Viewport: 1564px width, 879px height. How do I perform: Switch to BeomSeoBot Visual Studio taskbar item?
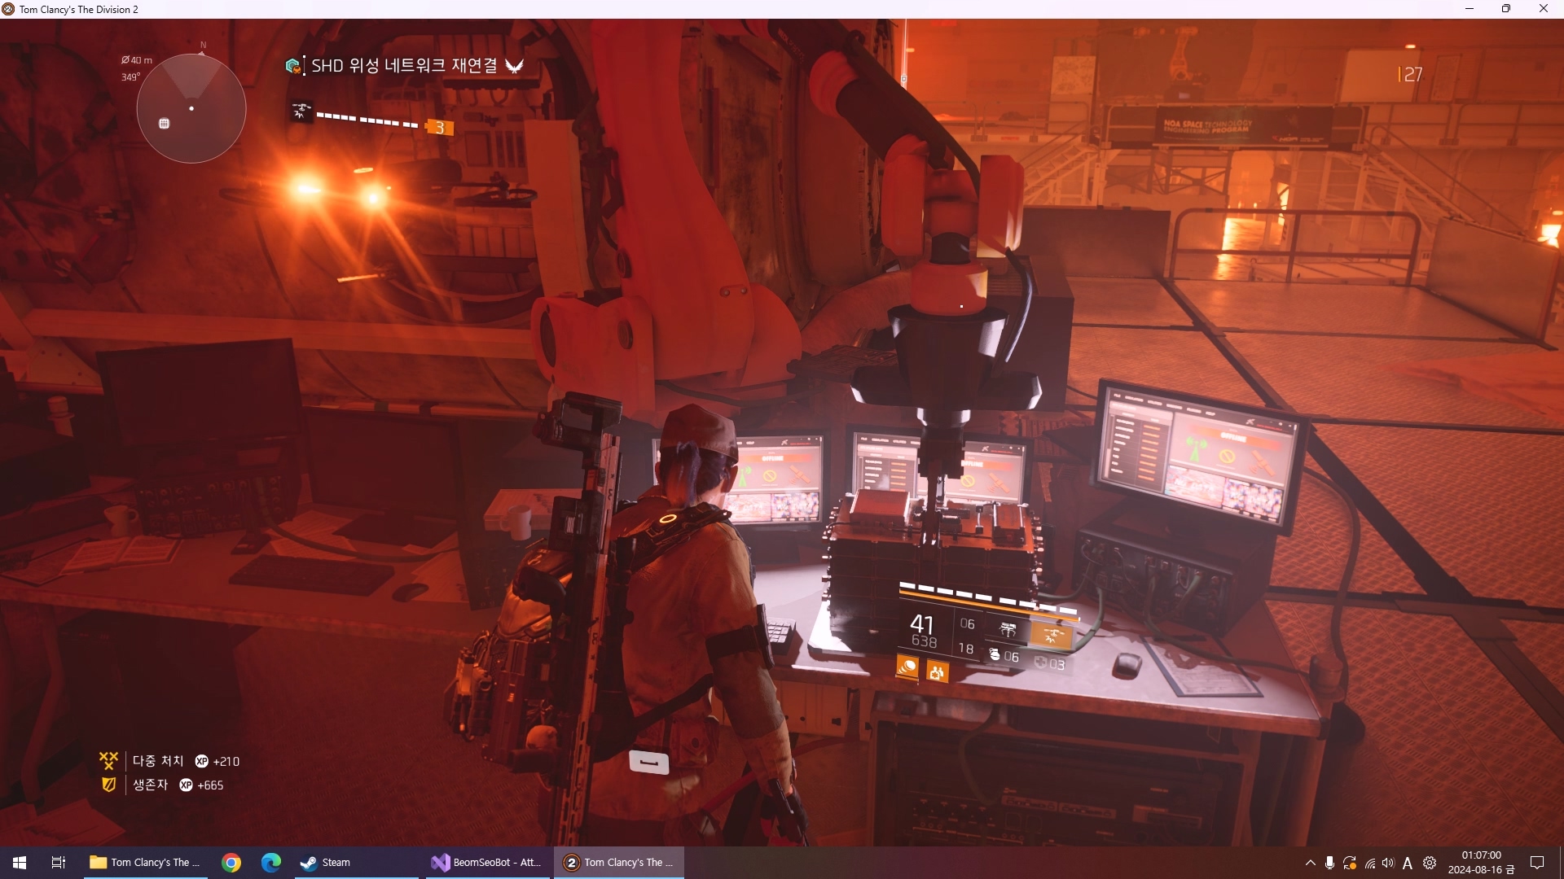pos(486,863)
